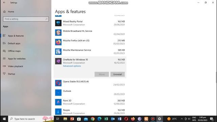
Task: Click Paint 3D size 38.9 KB
Action: tap(121, 101)
